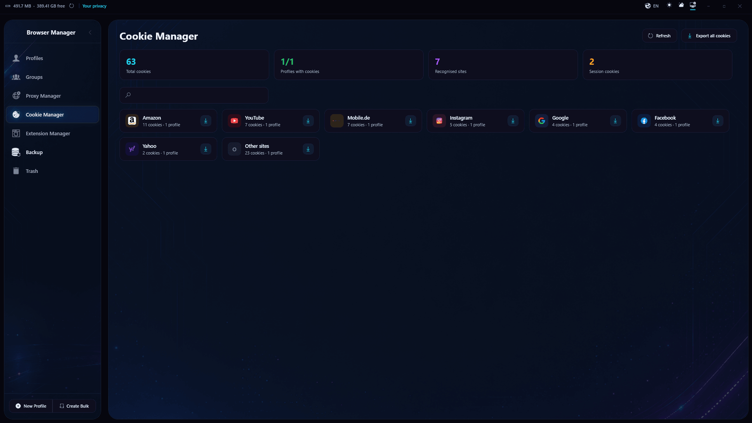This screenshot has width=752, height=423.
Task: Export Facebook cookies via download icon
Action: coord(718,121)
